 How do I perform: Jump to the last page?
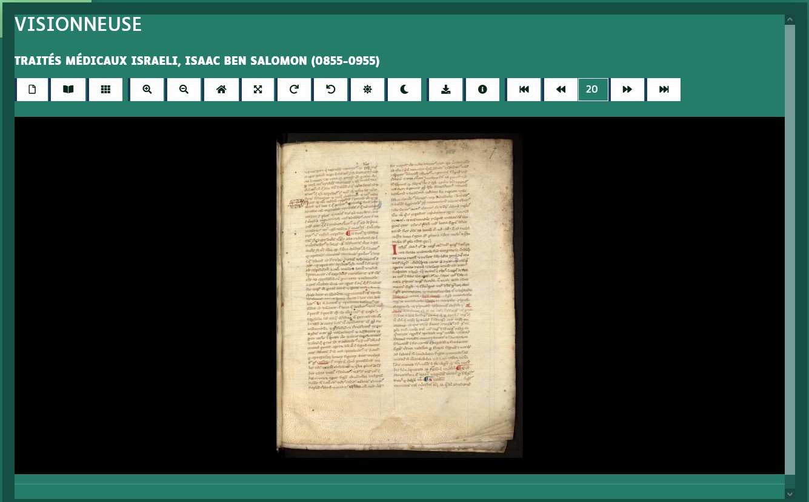[664, 90]
